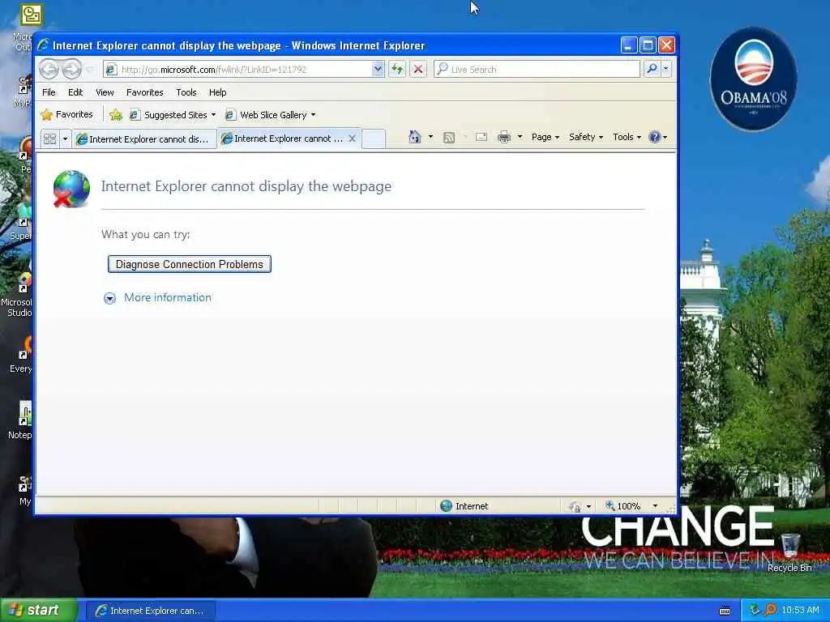Click the Recycle Bin desktop icon

[789, 552]
